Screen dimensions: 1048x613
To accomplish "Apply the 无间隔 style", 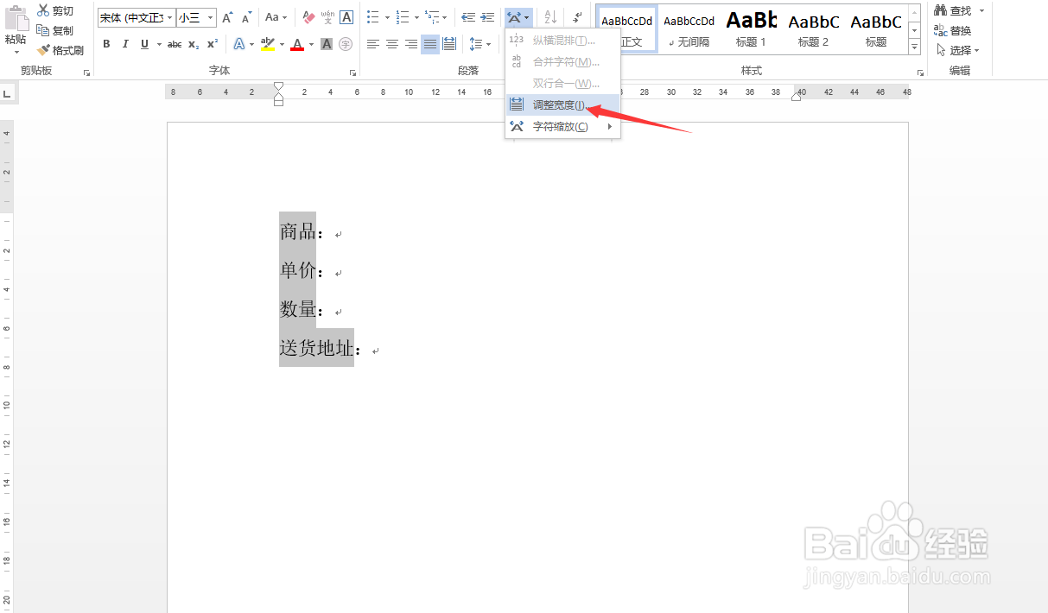I will 689,28.
